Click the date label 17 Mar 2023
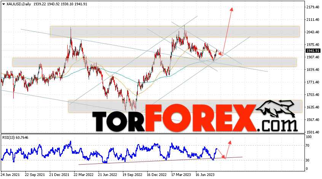This screenshot has width=322, height=179. point(181,175)
